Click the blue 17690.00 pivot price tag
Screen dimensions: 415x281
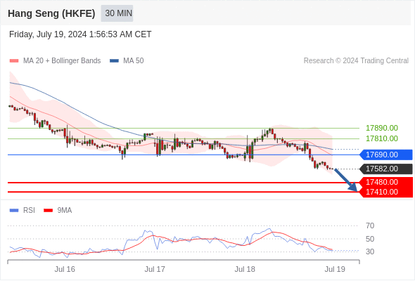pos(386,155)
